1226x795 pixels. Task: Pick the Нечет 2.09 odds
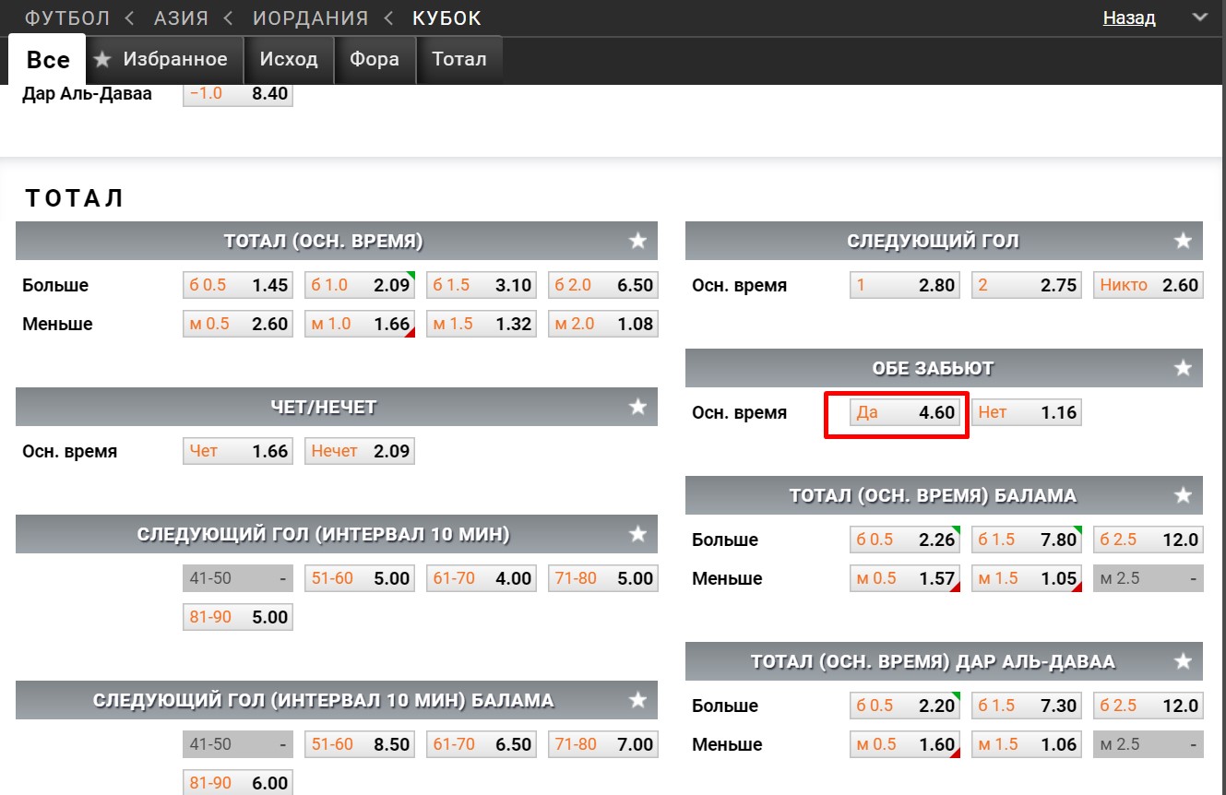tap(360, 452)
